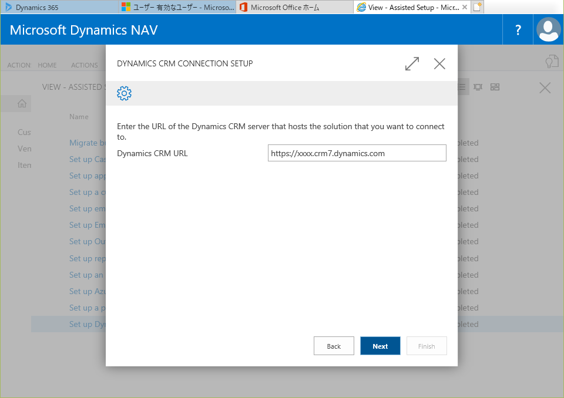
Task: Switch to the ユーザー 有効なユーザー browser tab
Action: [177, 7]
